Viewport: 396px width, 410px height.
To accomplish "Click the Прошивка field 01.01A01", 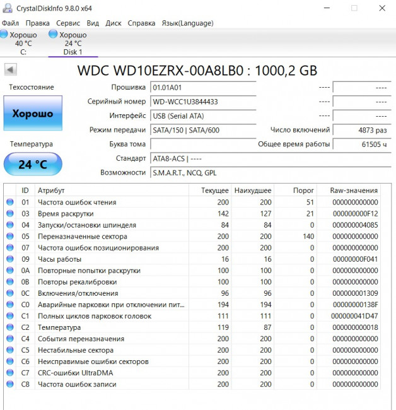I will pos(203,87).
